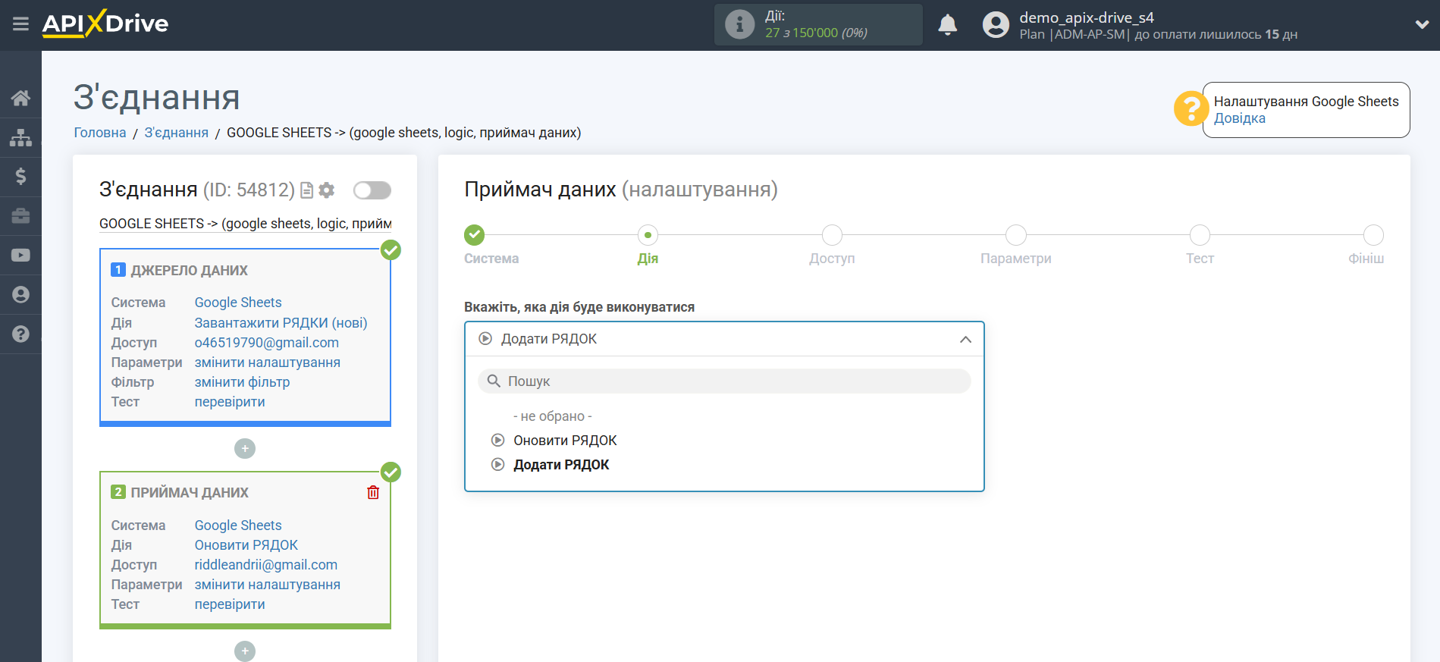
Task: Select '- не обрано -' option
Action: point(553,416)
